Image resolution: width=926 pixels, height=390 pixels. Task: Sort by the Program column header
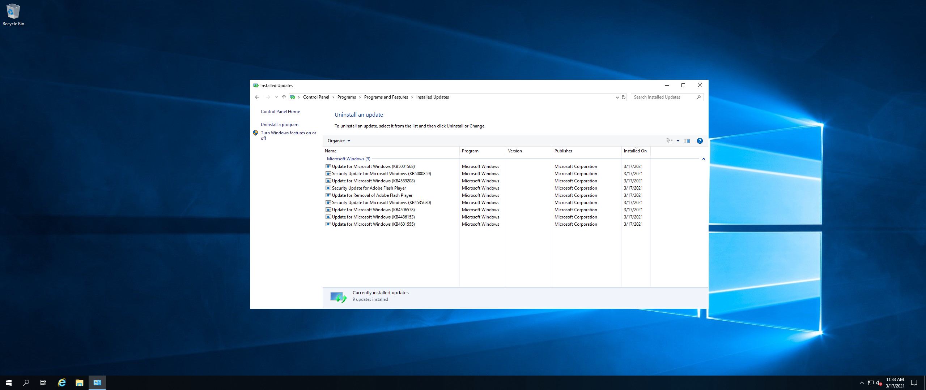[483, 151]
